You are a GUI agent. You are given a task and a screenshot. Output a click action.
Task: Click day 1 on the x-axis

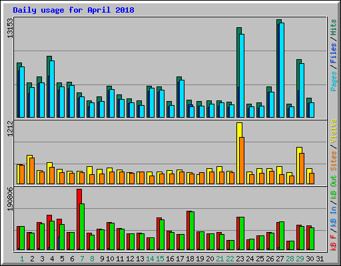pyautogui.click(x=22, y=259)
